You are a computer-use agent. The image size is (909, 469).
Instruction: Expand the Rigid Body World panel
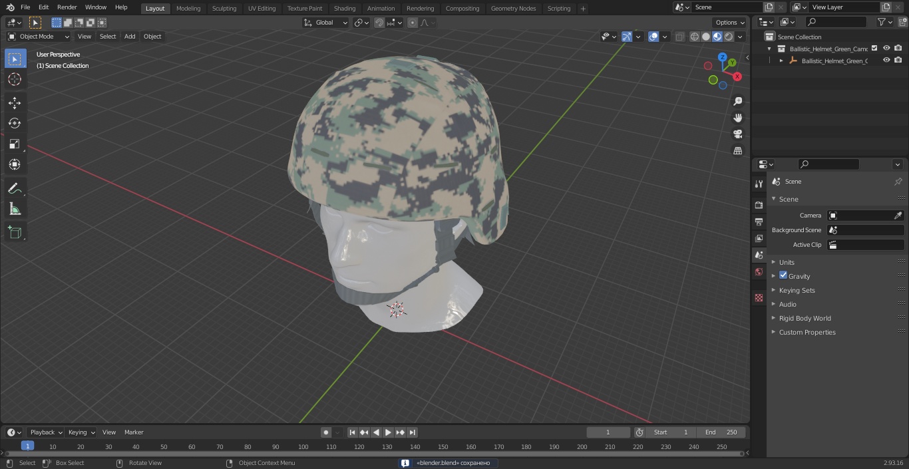(x=805, y=318)
